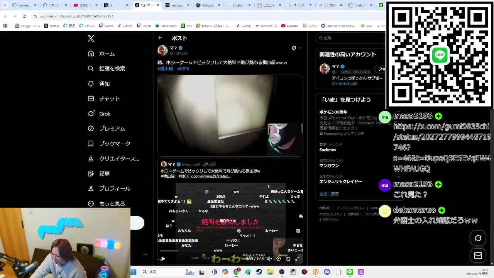The width and height of the screenshot is (494, 278).
Task: Play the embedded video
Action: tap(163, 259)
